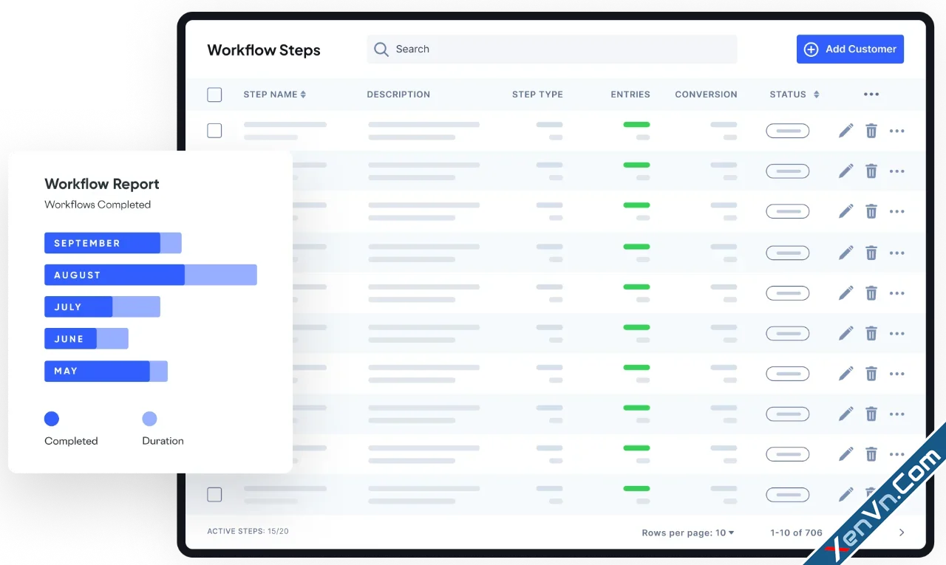Click the Conversion column header
Viewport: 946px width, 565px height.
706,95
